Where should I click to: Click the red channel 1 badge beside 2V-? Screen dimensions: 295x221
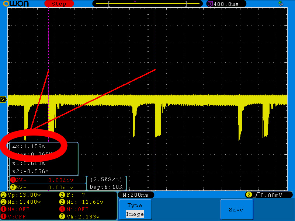coord(13,180)
